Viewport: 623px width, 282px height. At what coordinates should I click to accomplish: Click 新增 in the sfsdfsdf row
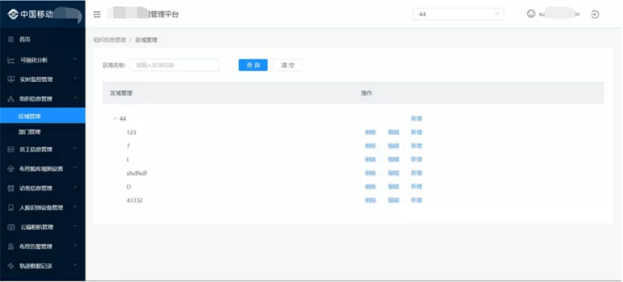tap(416, 173)
